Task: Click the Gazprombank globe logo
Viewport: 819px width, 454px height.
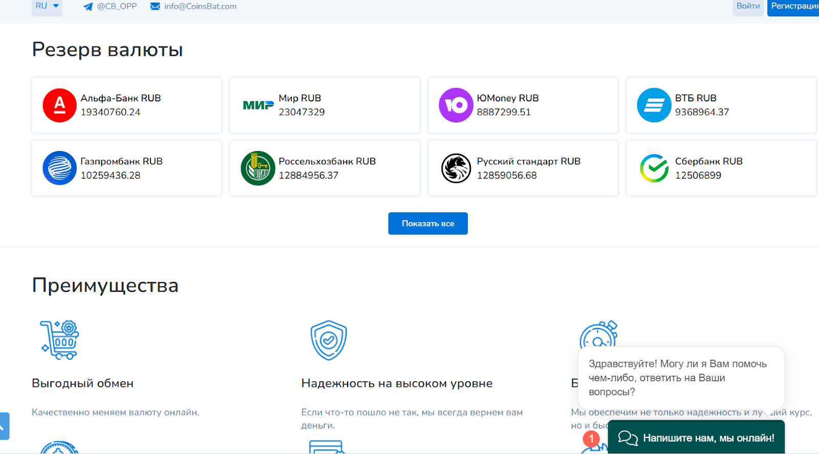Action: [59, 168]
